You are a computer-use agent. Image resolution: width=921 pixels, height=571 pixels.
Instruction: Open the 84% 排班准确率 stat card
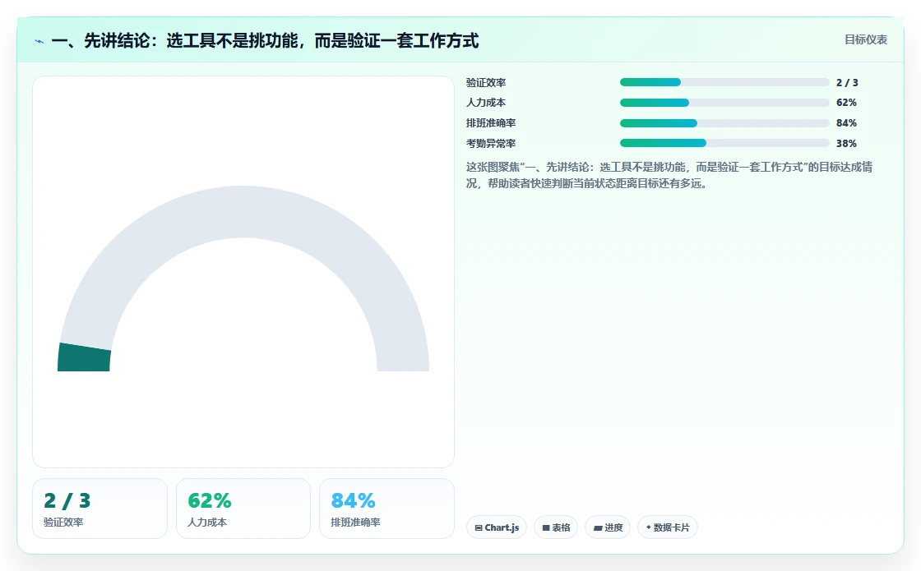386,509
